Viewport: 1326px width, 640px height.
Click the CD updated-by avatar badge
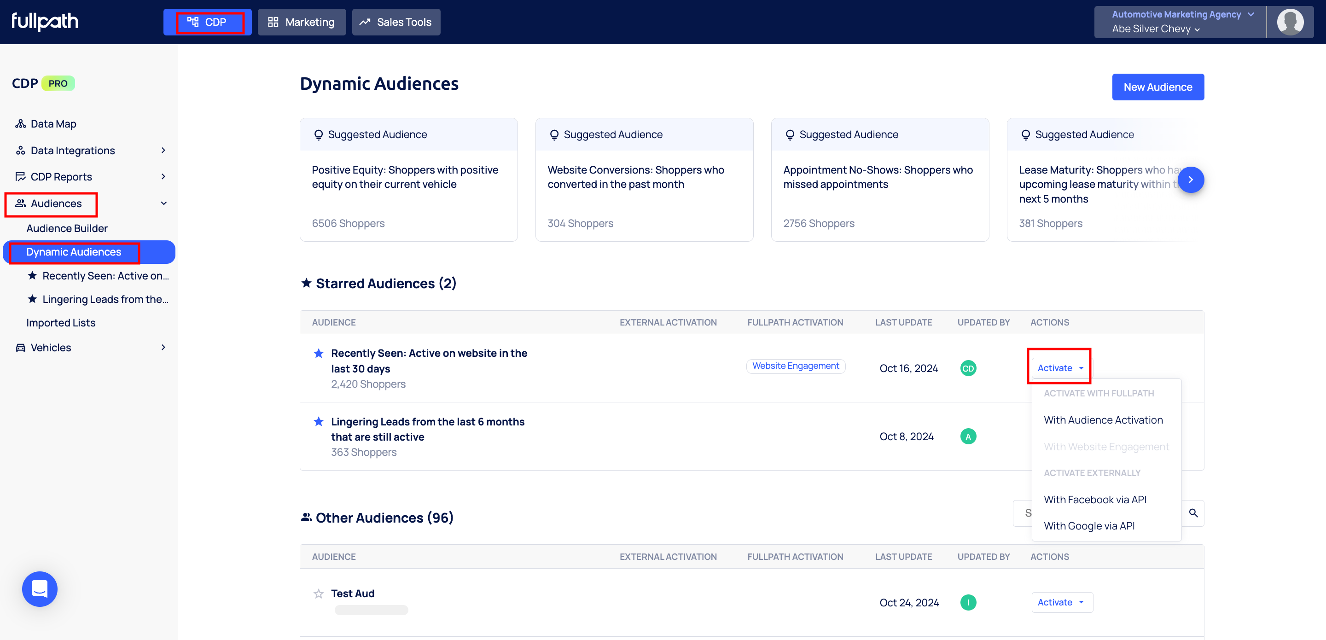click(968, 368)
